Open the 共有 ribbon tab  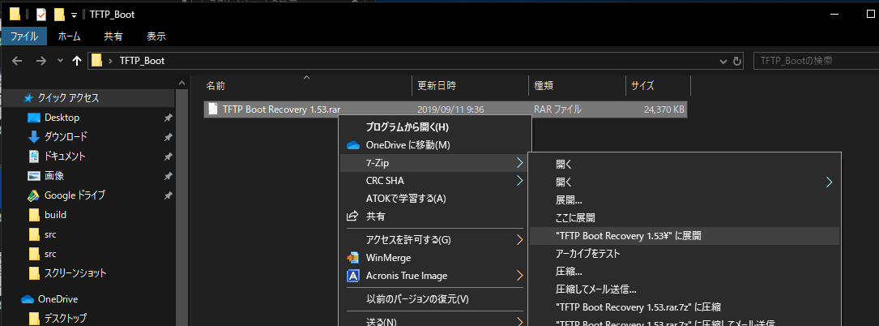(x=113, y=36)
